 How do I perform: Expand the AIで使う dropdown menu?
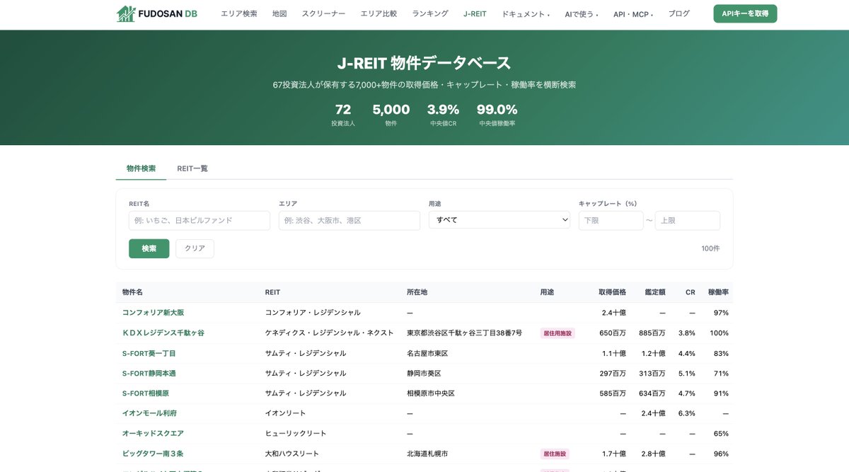coord(582,14)
